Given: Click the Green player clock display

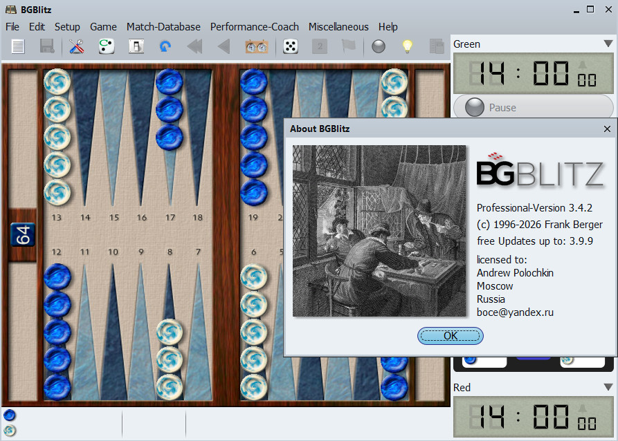Looking at the screenshot, I should pyautogui.click(x=534, y=74).
